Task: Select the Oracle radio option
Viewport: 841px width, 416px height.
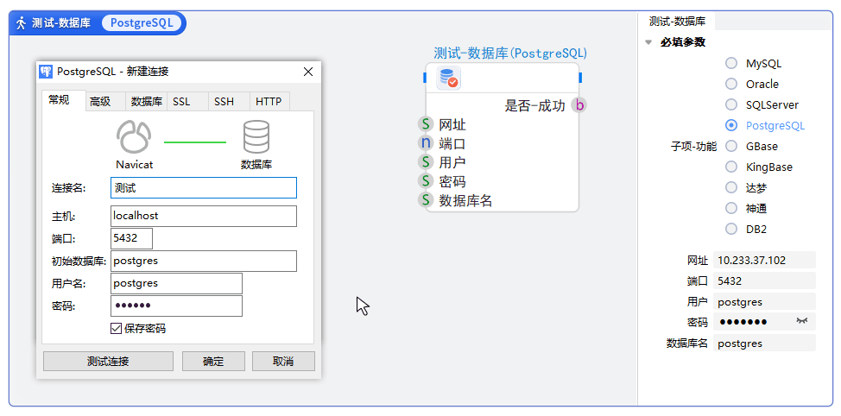Action: point(731,85)
